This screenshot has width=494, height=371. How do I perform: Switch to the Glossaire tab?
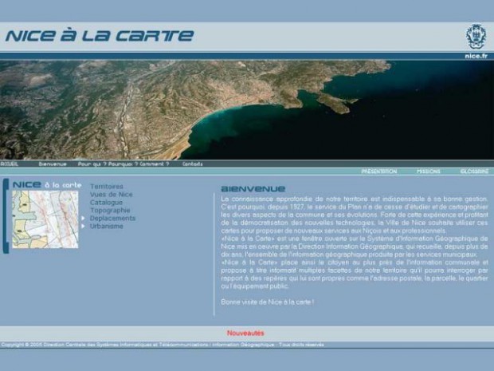(474, 172)
